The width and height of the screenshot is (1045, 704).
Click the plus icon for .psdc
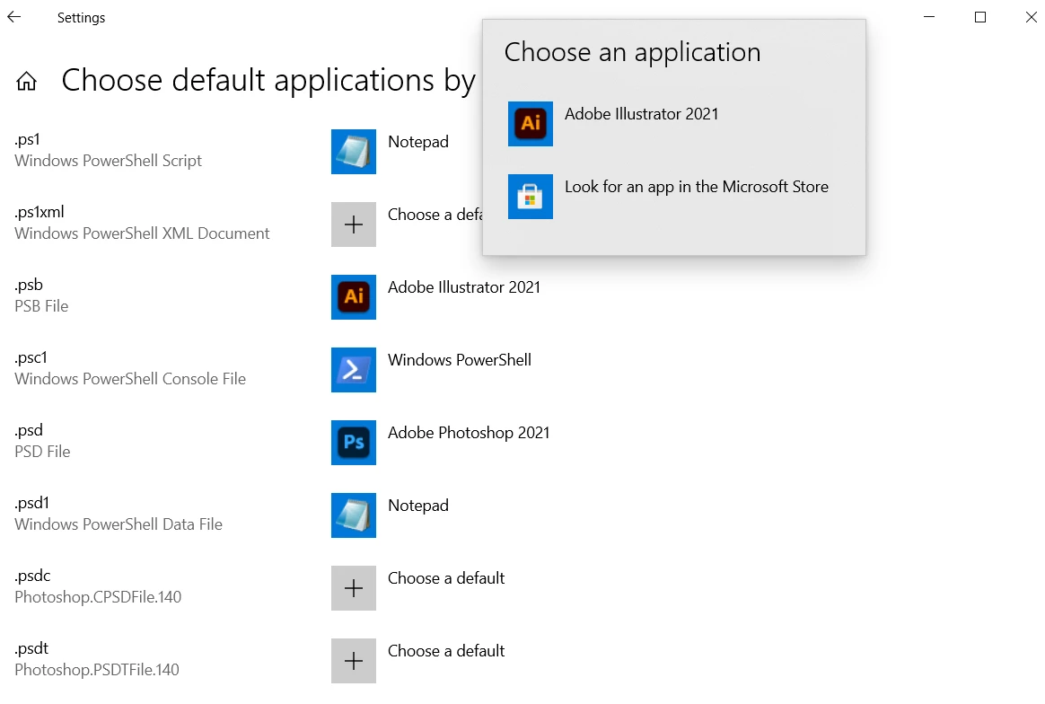tap(353, 588)
